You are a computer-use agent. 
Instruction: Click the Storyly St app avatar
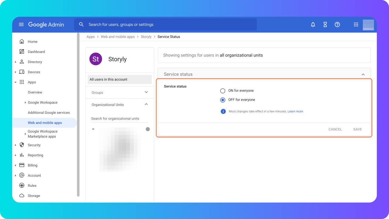click(96, 59)
